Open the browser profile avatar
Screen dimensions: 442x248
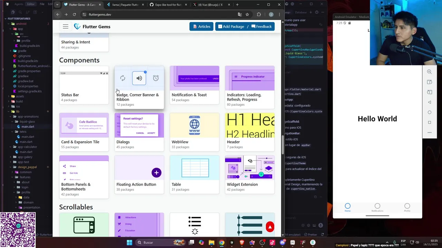(x=271, y=14)
